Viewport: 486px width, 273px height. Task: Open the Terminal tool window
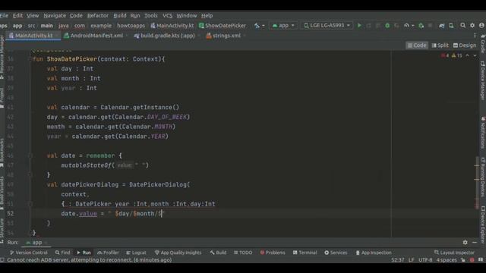pyautogui.click(x=305, y=253)
